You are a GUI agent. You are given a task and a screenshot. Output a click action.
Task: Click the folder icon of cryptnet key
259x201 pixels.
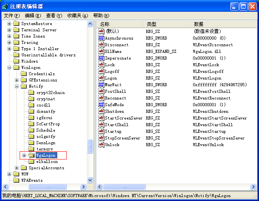click(31, 99)
